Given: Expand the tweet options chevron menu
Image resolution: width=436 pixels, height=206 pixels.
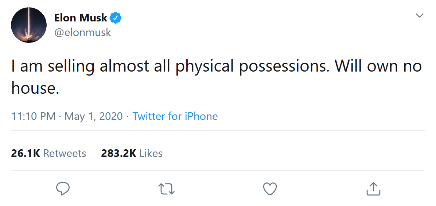Looking at the screenshot, I should 420,16.
